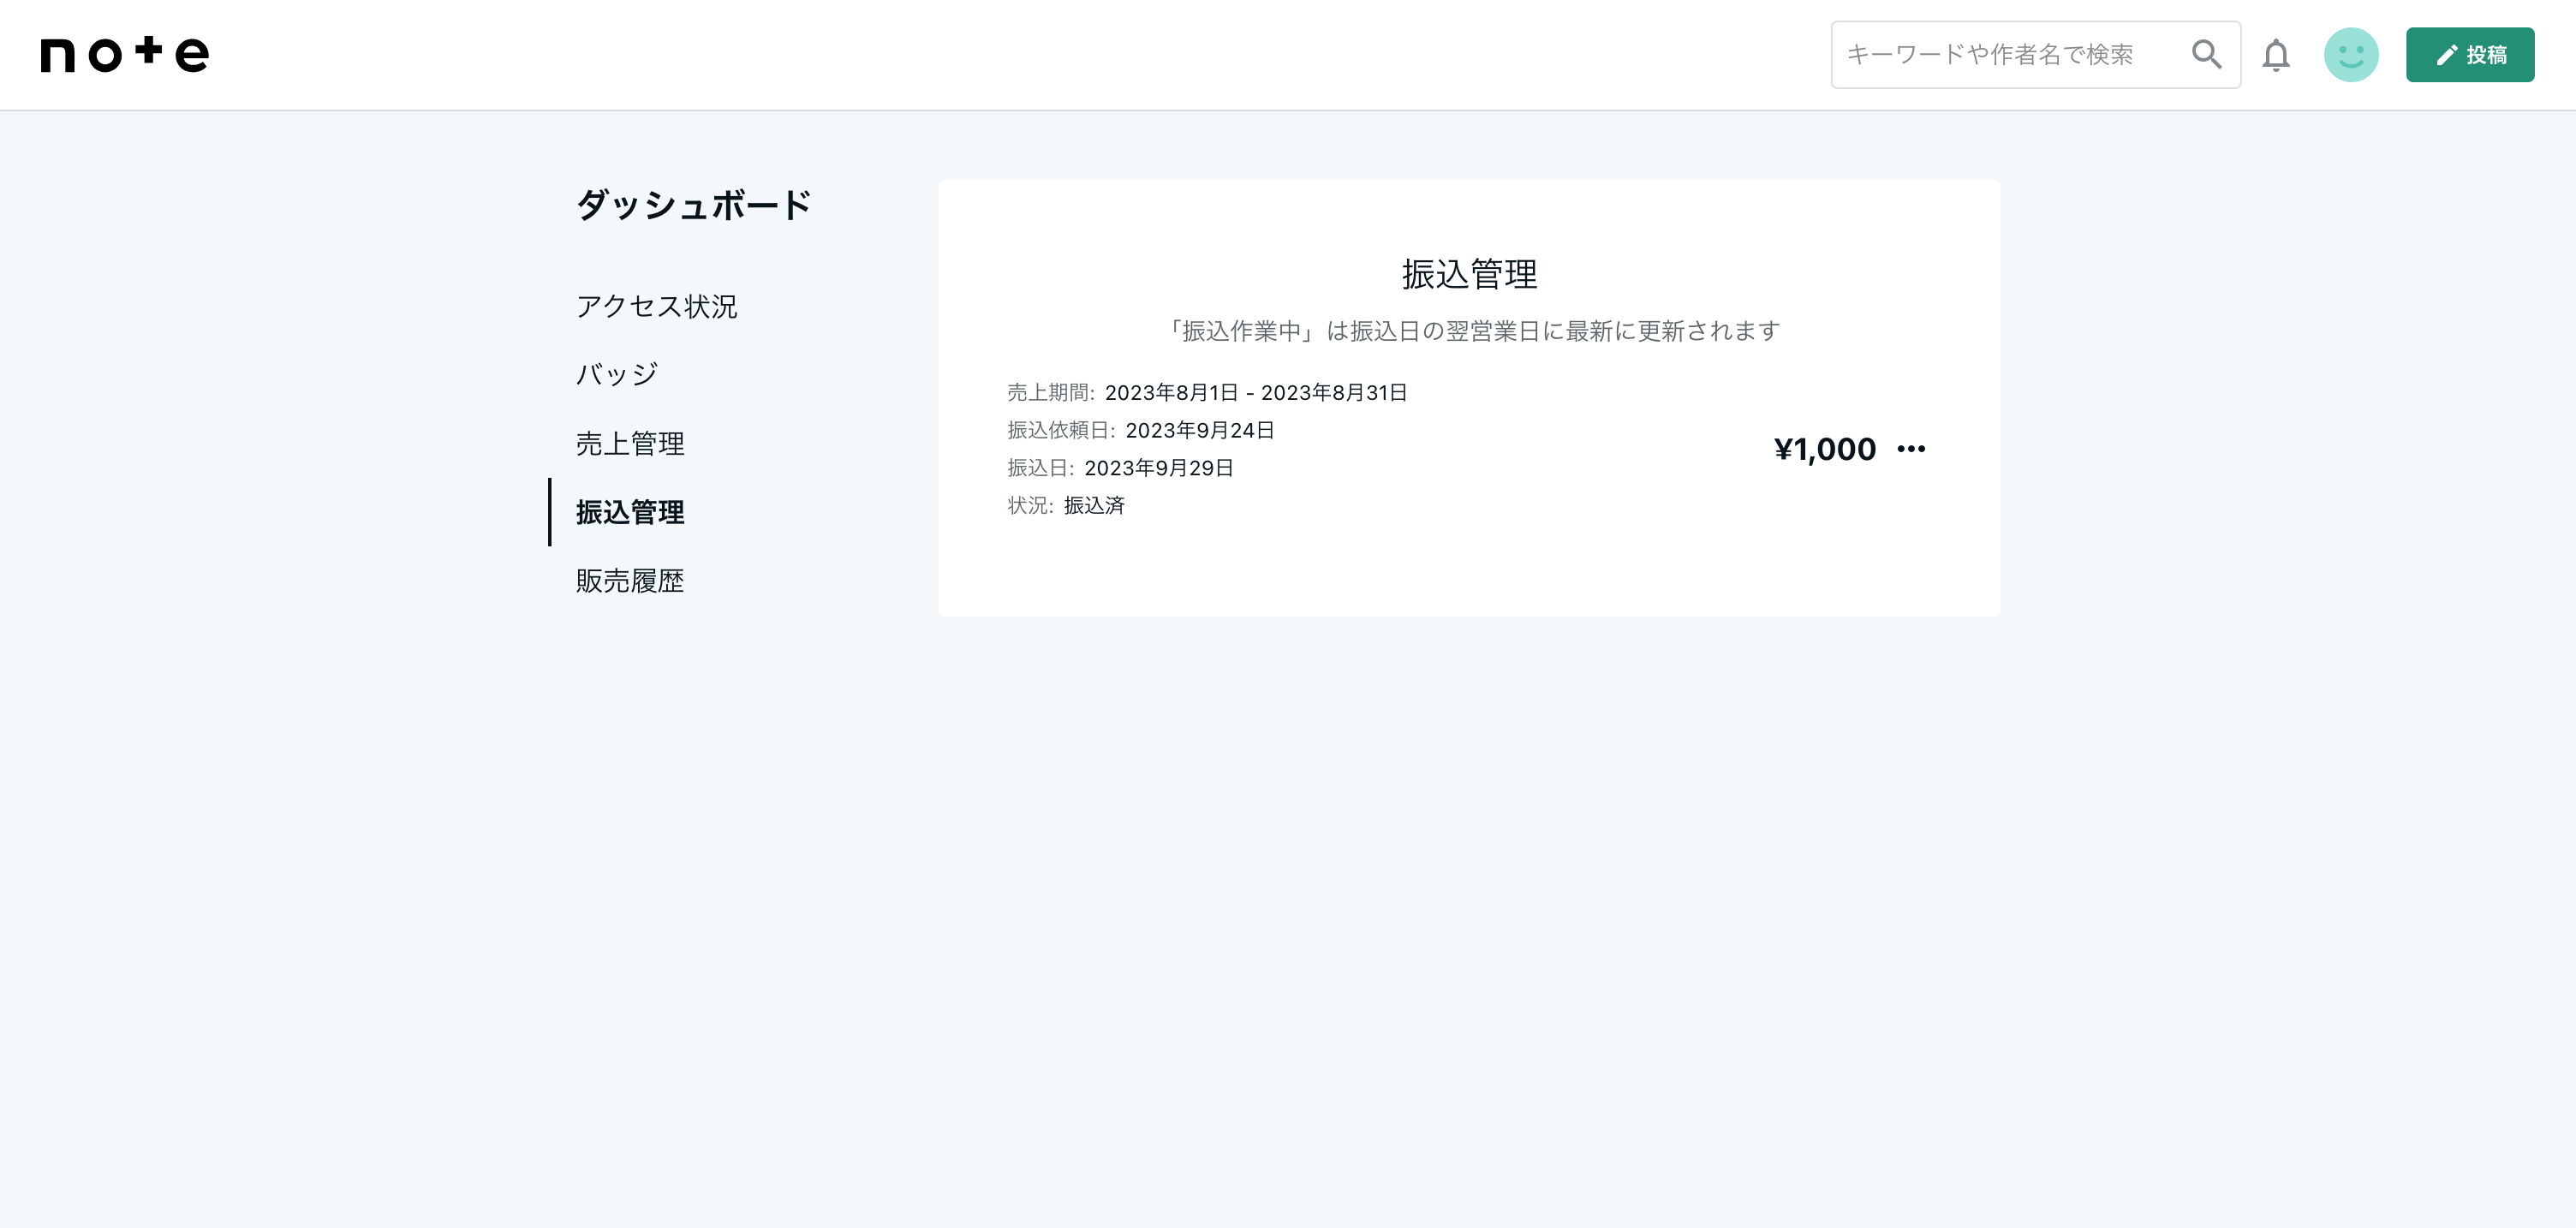The image size is (2576, 1228).
Task: Click the ダッシュボード heading
Action: pos(693,205)
